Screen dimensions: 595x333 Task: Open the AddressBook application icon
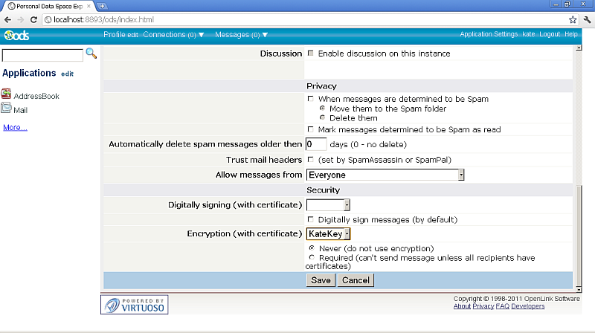[x=7, y=94]
